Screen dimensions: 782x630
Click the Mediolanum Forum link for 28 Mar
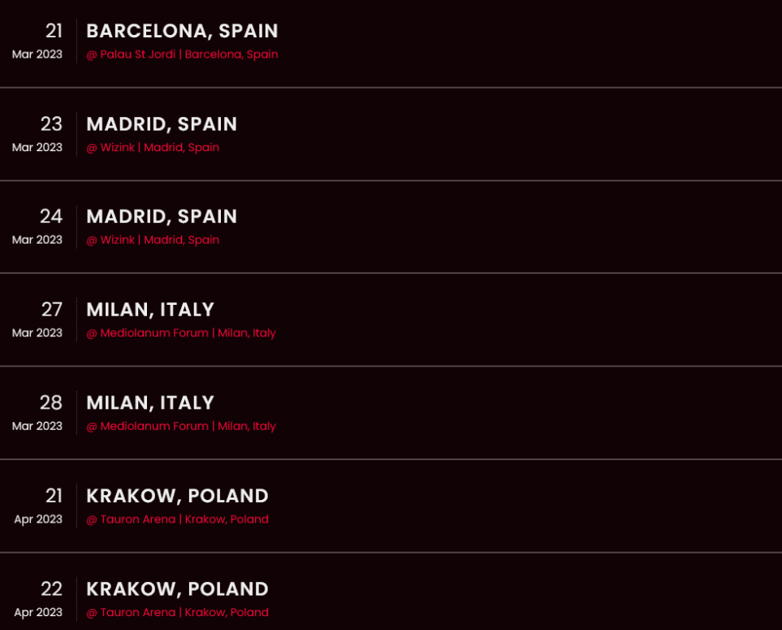click(x=181, y=426)
